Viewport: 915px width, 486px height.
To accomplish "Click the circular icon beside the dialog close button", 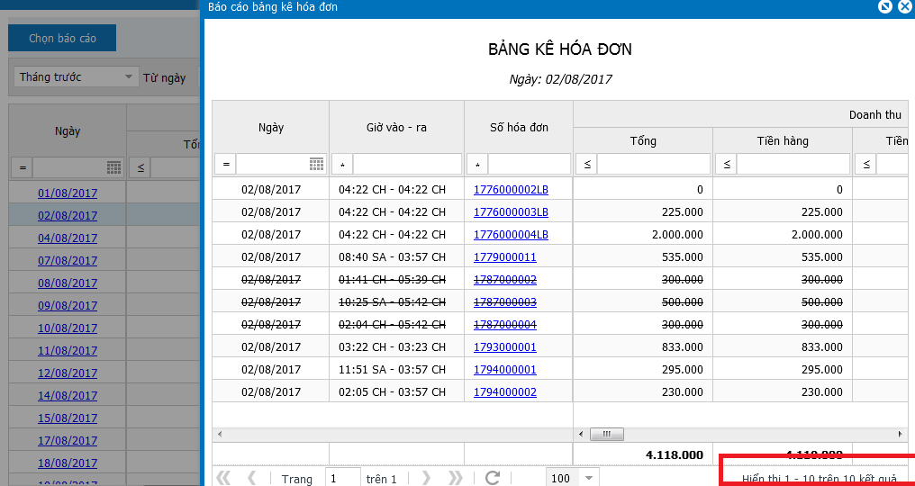I will point(885,7).
